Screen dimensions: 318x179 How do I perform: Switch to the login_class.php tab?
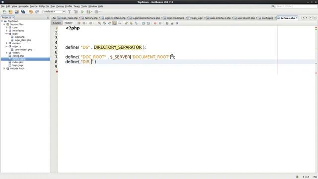point(70,18)
